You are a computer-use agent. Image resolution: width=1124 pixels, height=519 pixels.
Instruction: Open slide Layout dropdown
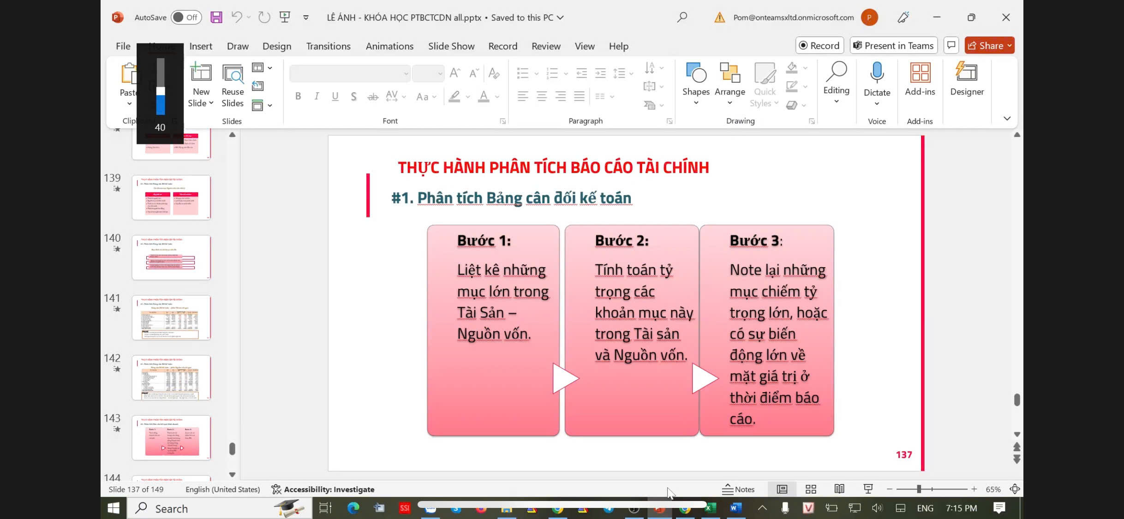262,68
